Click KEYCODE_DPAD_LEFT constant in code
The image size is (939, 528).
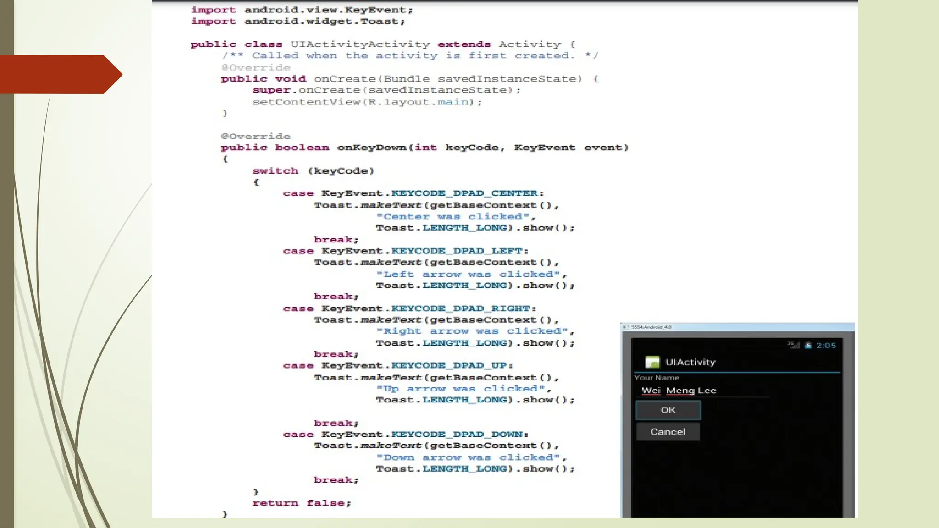point(456,251)
